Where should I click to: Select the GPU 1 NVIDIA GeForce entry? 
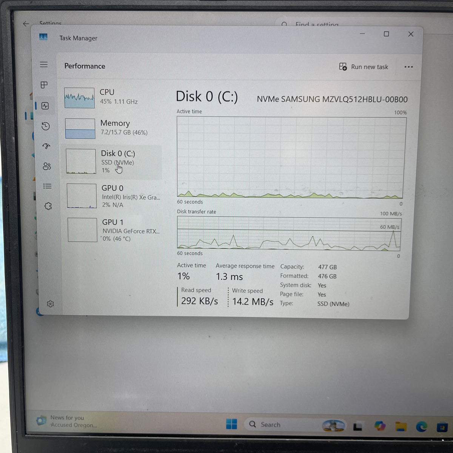point(112,230)
